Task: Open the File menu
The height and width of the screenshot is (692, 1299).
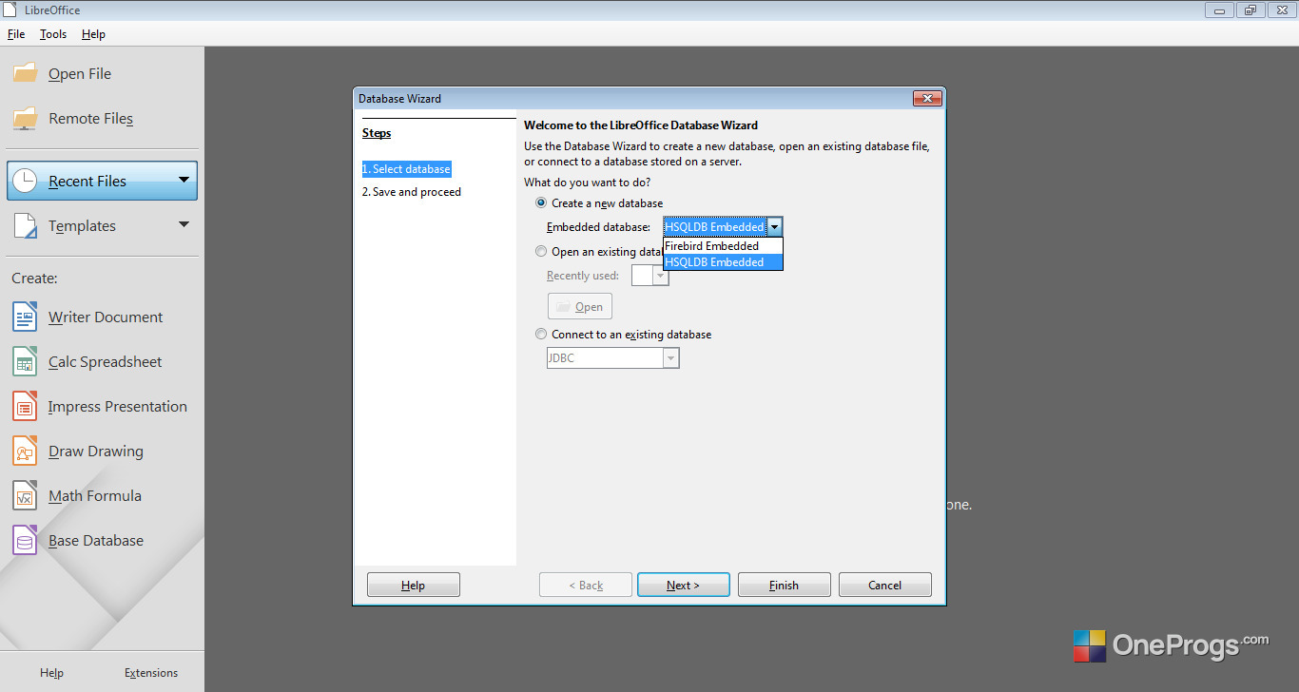Action: click(x=16, y=34)
